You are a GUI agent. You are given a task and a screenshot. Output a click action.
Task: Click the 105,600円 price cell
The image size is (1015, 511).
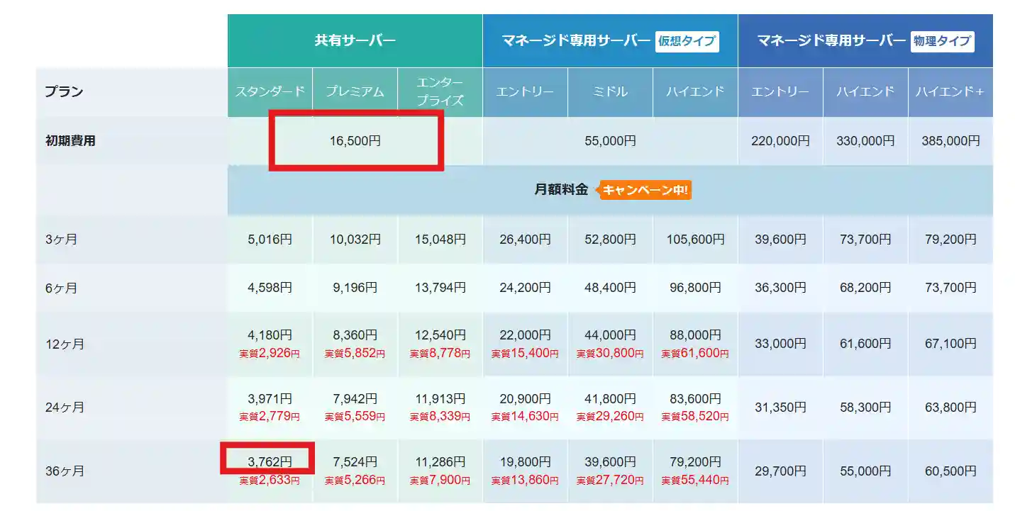point(695,240)
